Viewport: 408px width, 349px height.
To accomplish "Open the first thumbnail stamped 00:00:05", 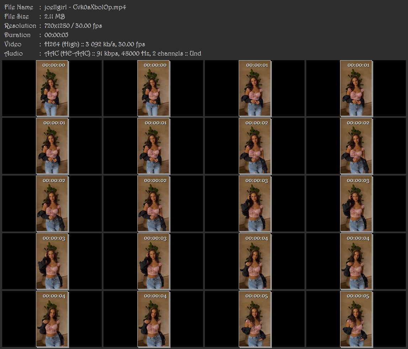I will click(x=255, y=319).
